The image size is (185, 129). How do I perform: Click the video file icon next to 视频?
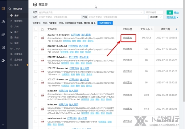11,43
